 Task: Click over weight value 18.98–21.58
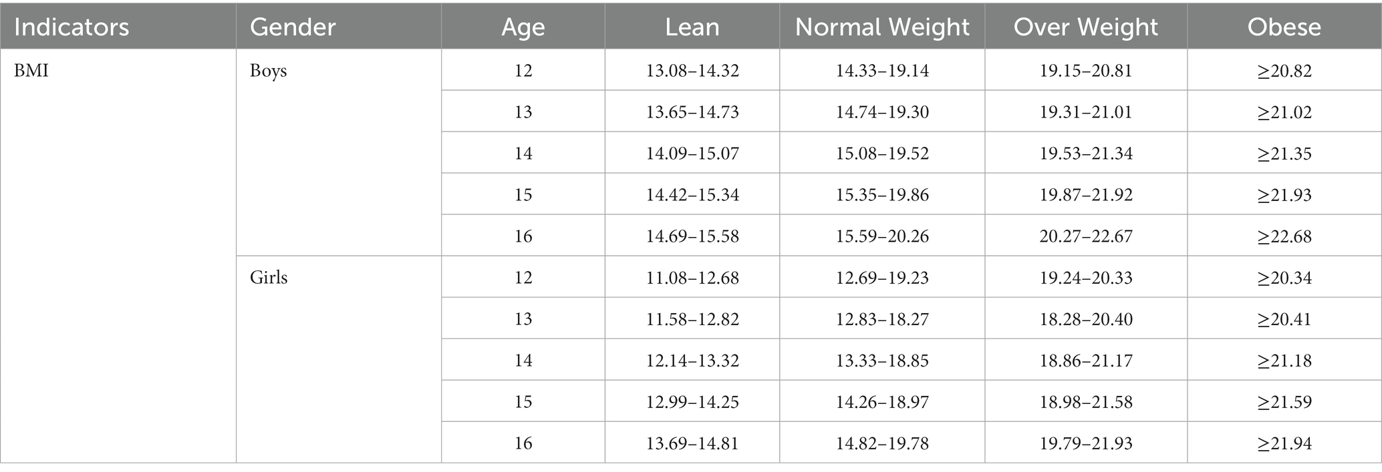pyautogui.click(x=1086, y=402)
